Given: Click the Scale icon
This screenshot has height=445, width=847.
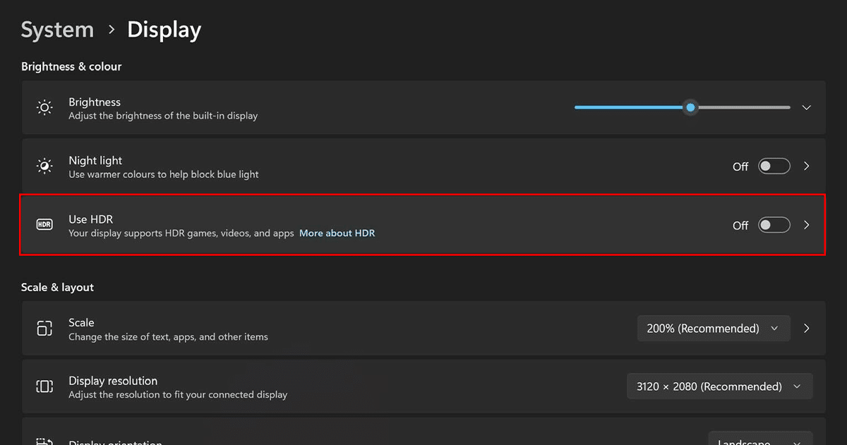Looking at the screenshot, I should click(x=44, y=328).
